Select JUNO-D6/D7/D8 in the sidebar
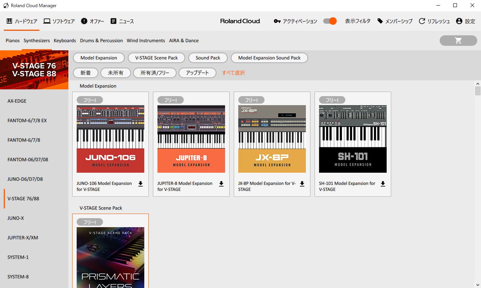The image size is (481, 288). (34, 179)
